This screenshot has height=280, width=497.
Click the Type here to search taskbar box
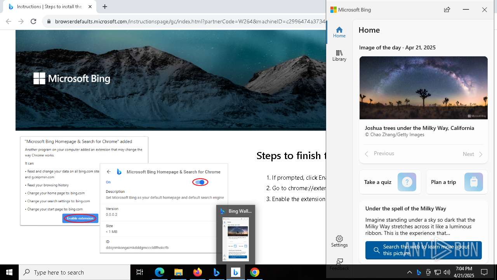[x=75, y=272]
